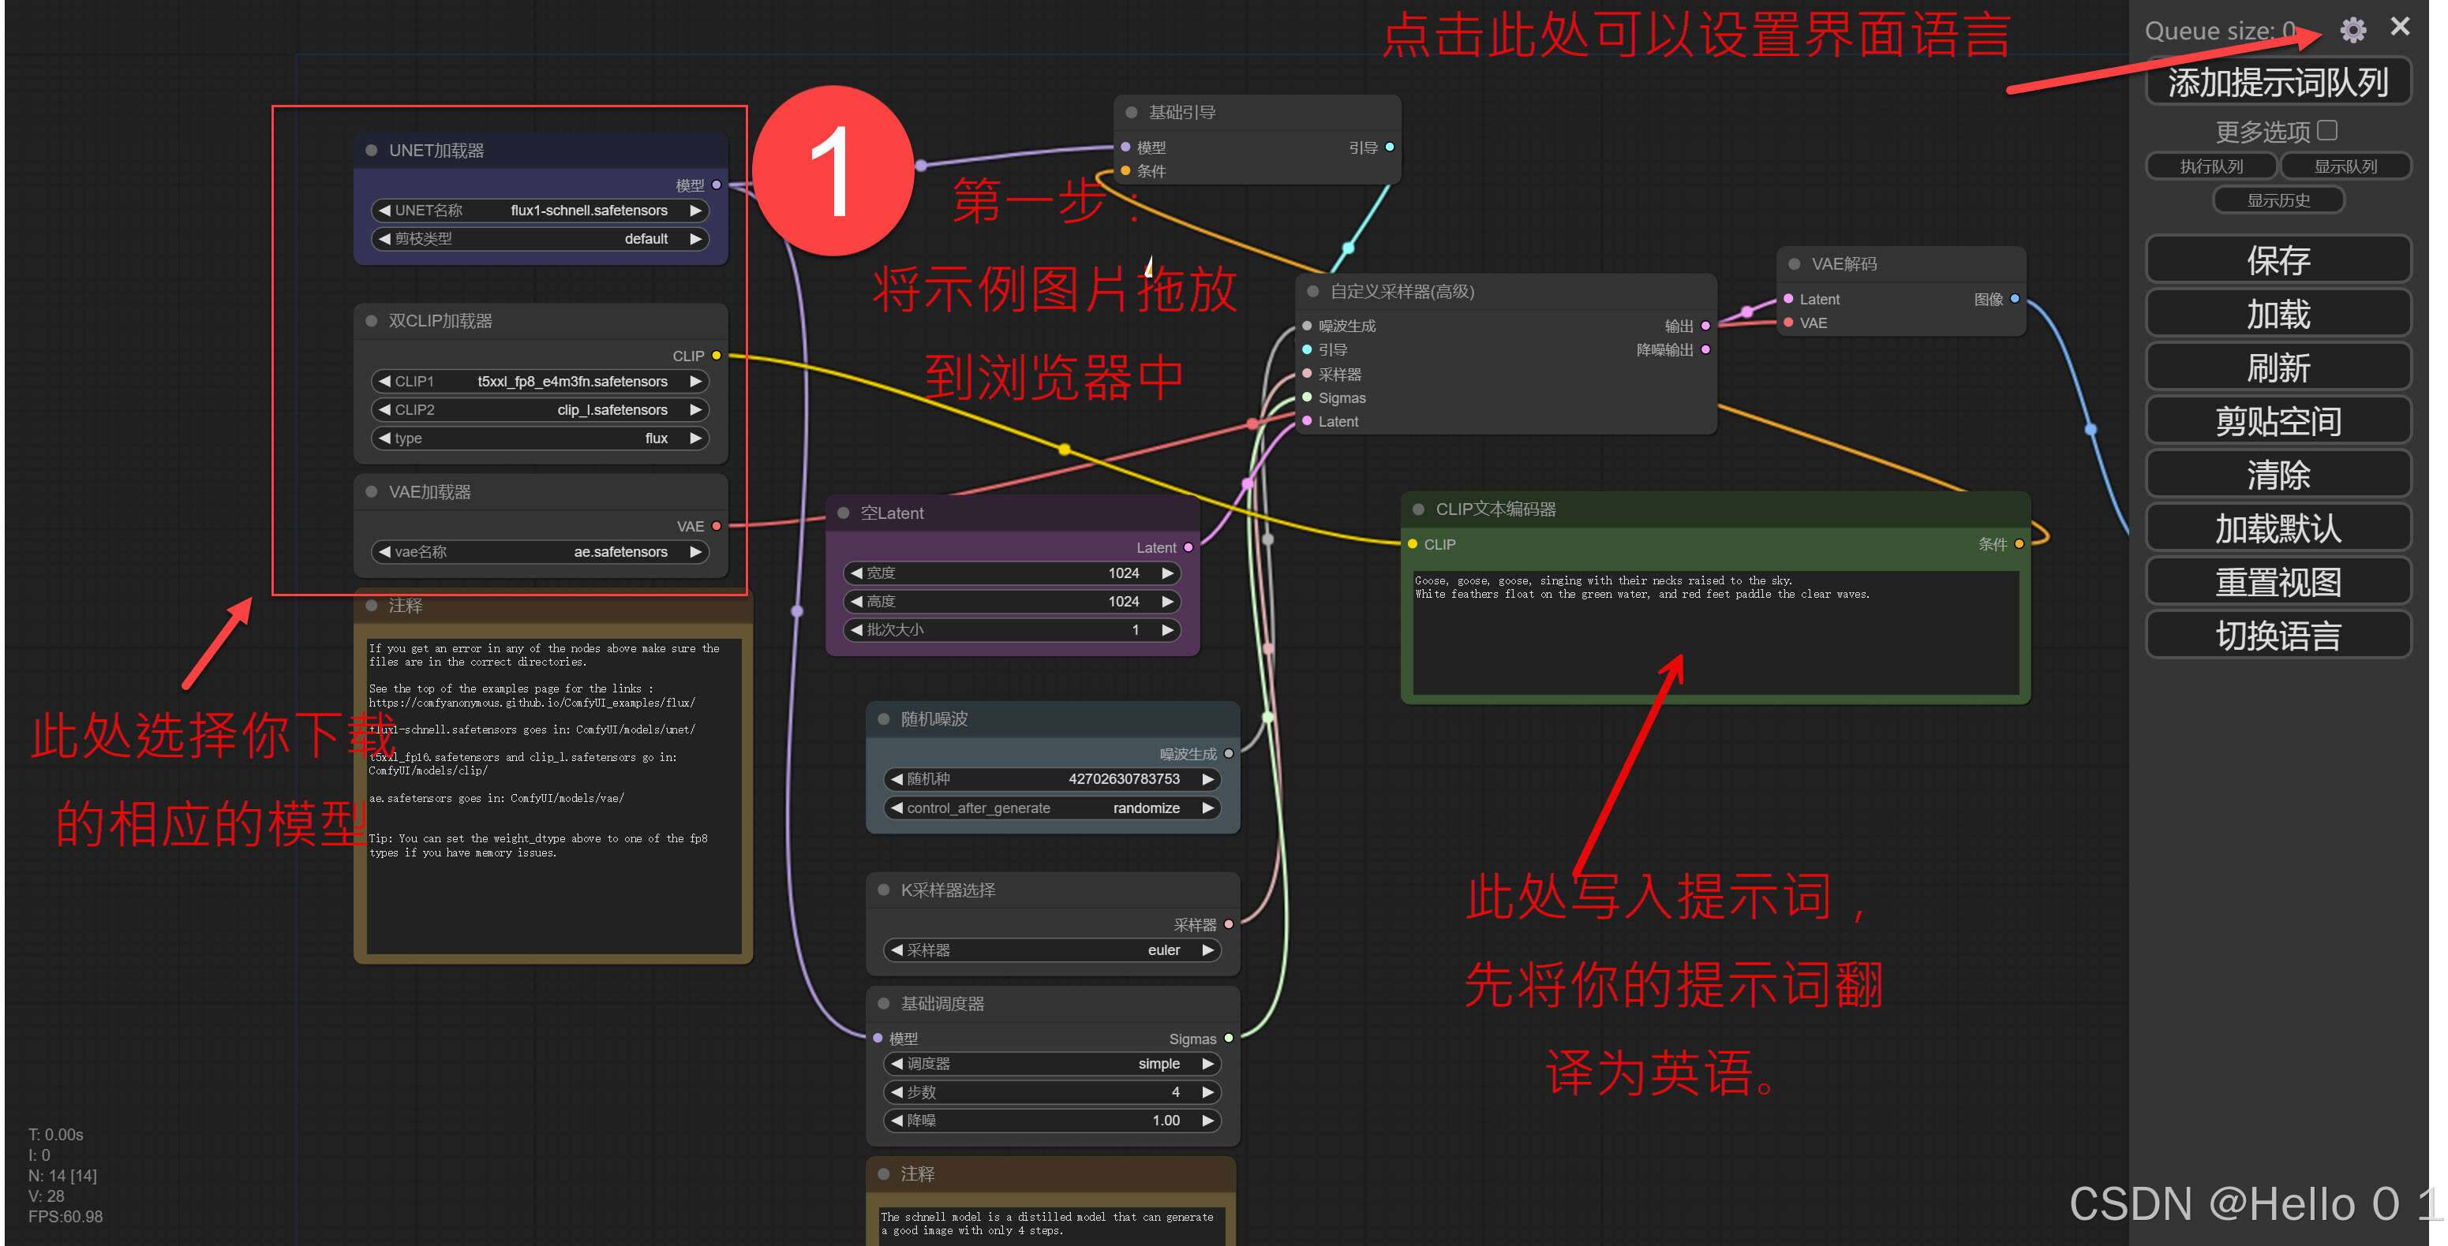Toggle collapse on CLIP文本编码器 node dot
Image resolution: width=2448 pixels, height=1246 pixels.
click(x=1418, y=509)
